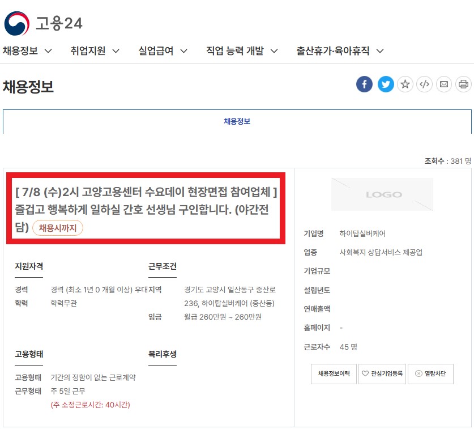Expand the 취업지원 menu chevron

(116, 51)
